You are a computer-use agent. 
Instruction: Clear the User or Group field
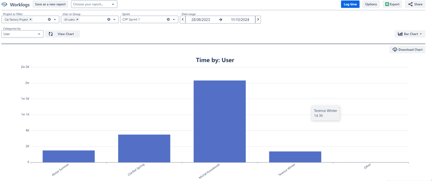pyautogui.click(x=109, y=19)
